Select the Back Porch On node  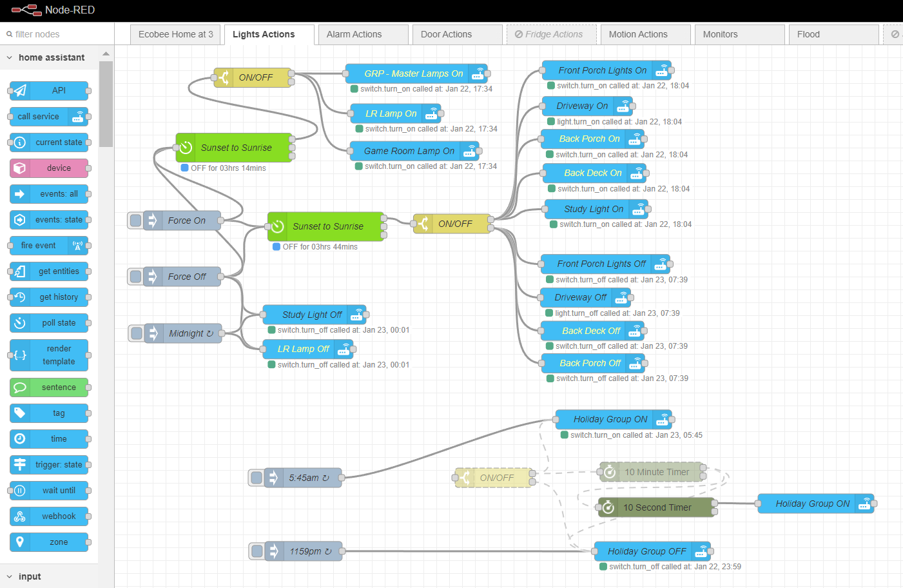pos(593,139)
